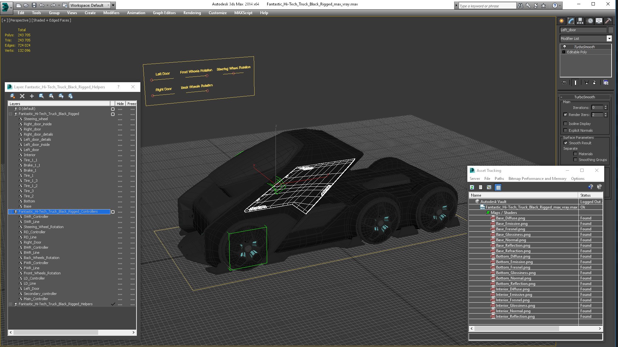Set Helpers layer as current via checkmark
Viewport: 618px width, 347px height.
[113, 304]
